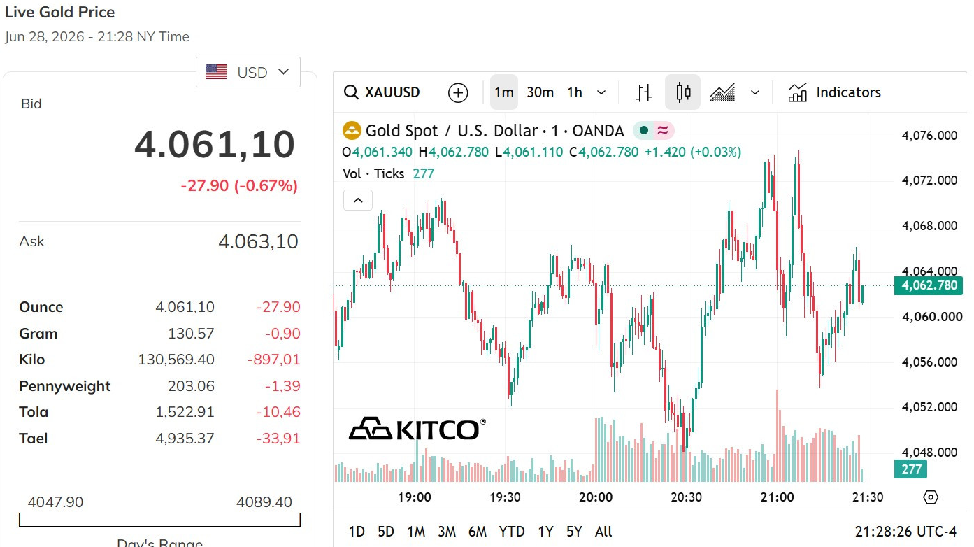Open chart settings hexagon icon near time axis
This screenshot has width=974, height=547.
pyautogui.click(x=931, y=497)
